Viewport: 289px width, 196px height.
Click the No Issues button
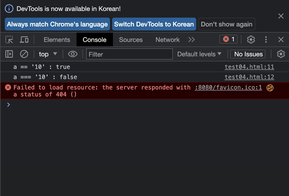click(x=248, y=54)
